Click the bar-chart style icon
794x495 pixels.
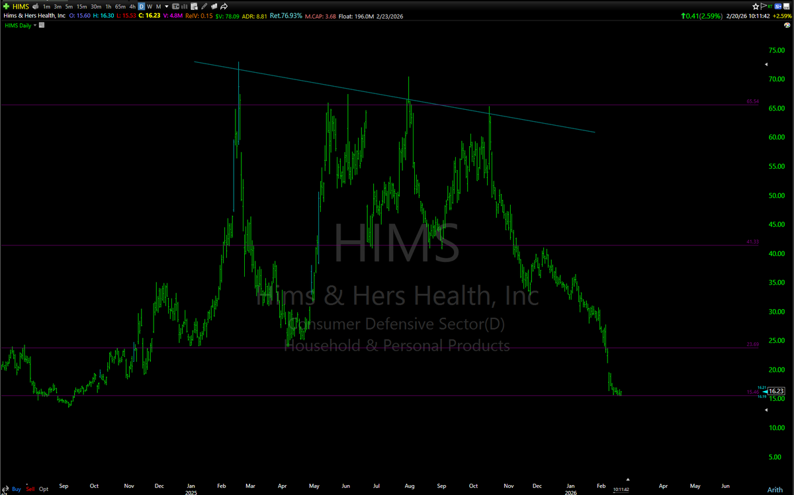(x=184, y=7)
